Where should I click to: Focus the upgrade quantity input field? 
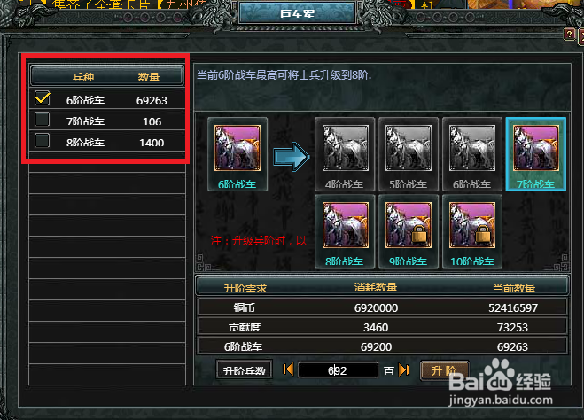(338, 370)
